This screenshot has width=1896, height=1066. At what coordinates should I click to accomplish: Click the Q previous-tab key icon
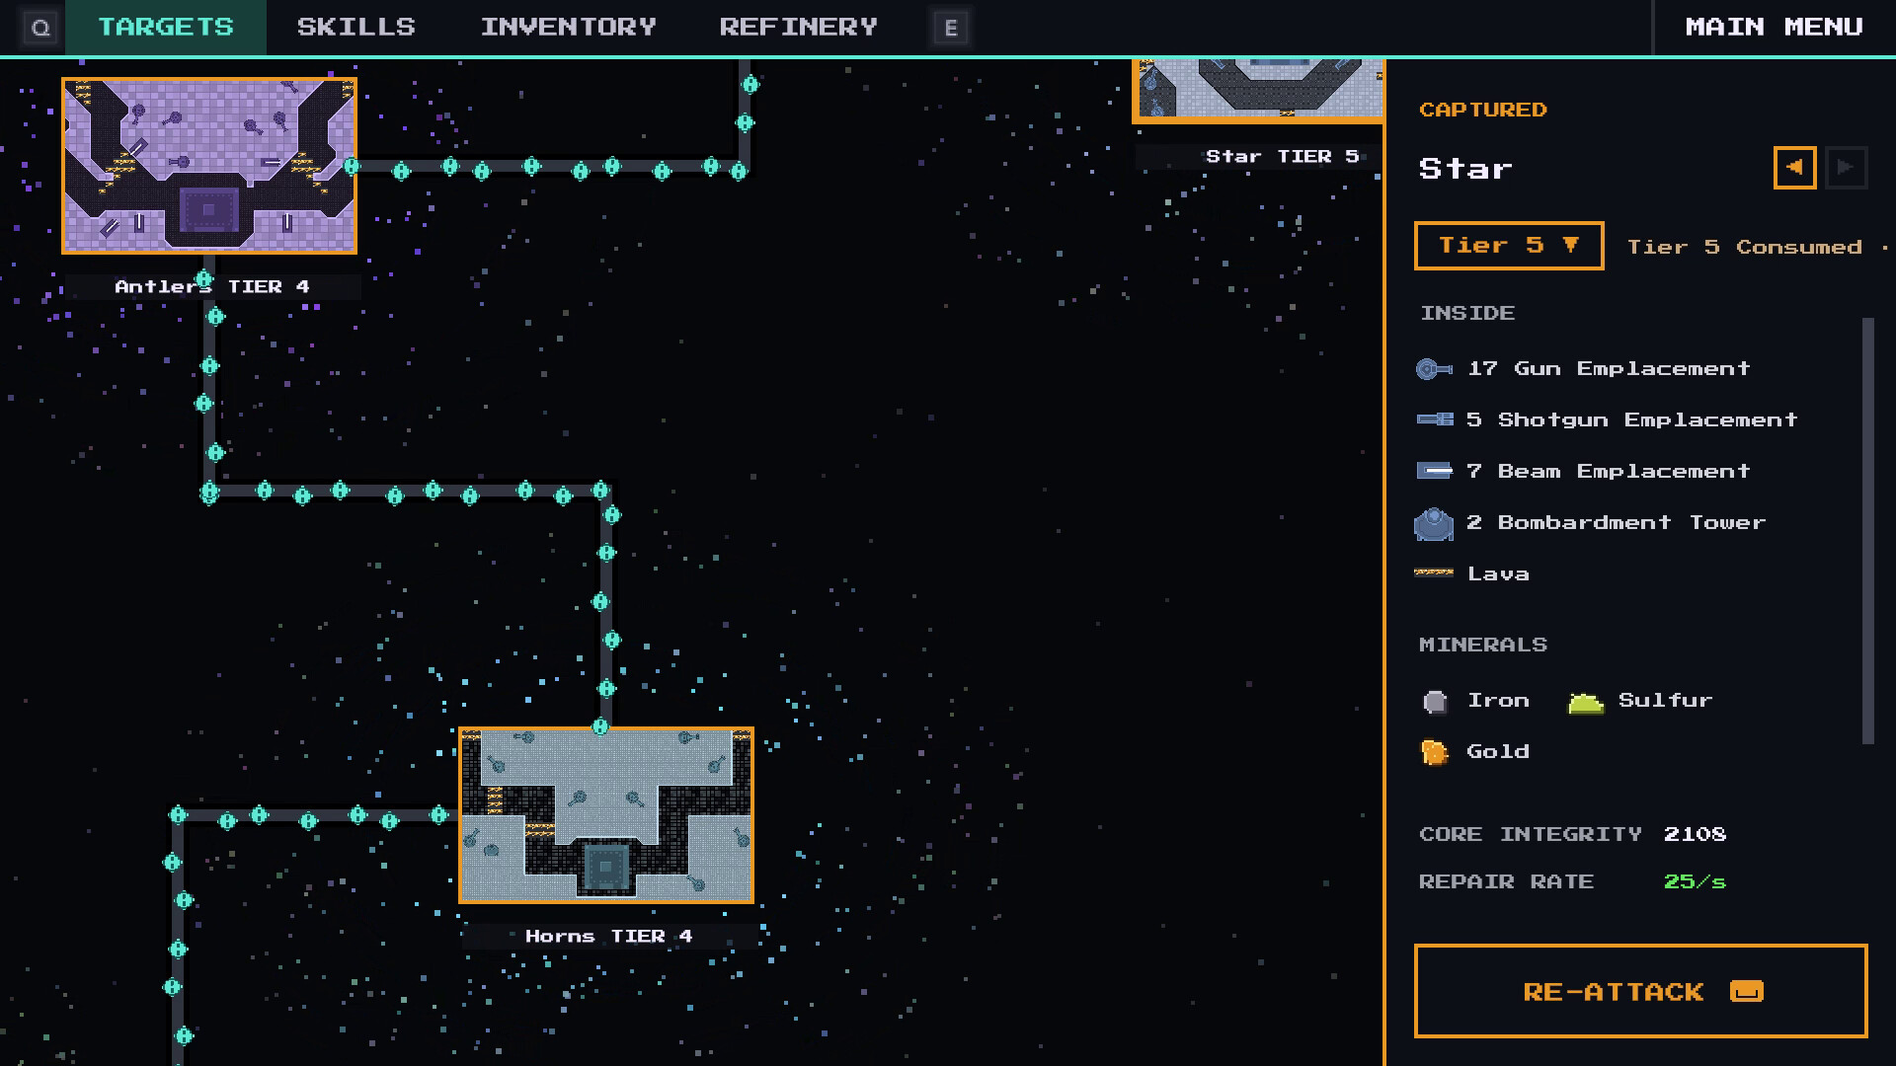[40, 28]
